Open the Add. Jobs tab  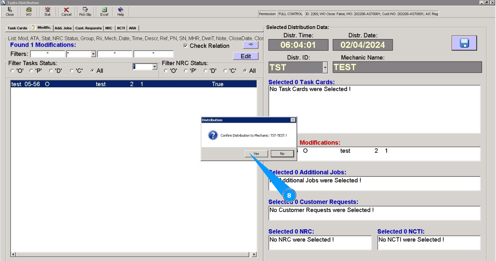[x=63, y=28]
